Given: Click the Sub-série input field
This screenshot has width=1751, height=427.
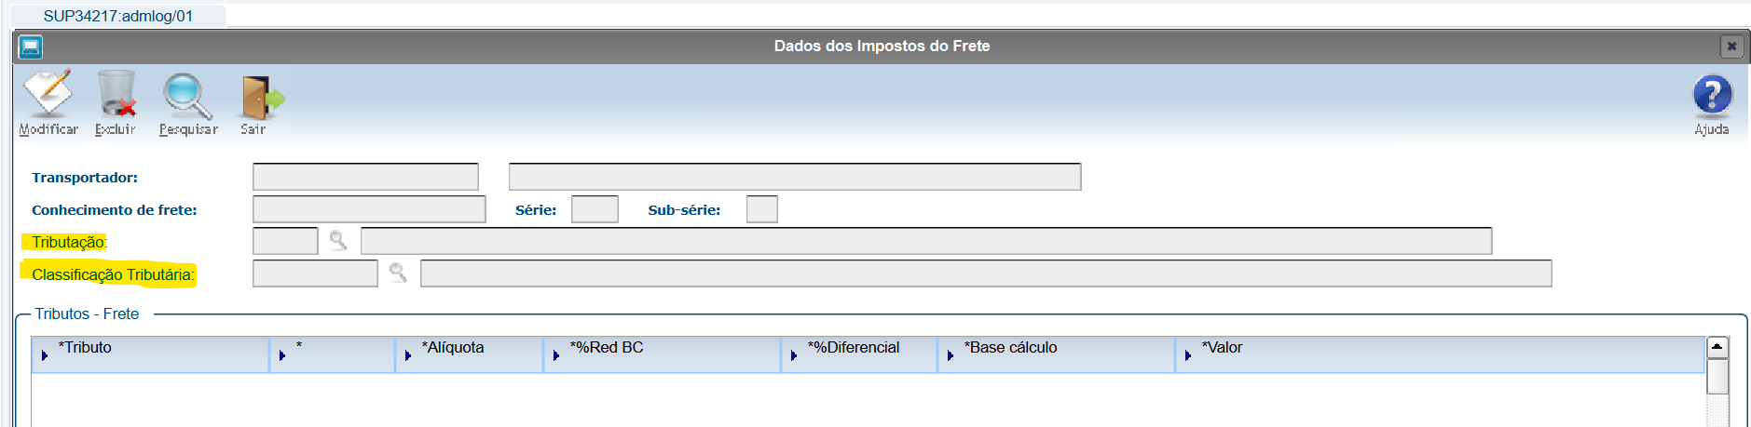Looking at the screenshot, I should click(761, 209).
